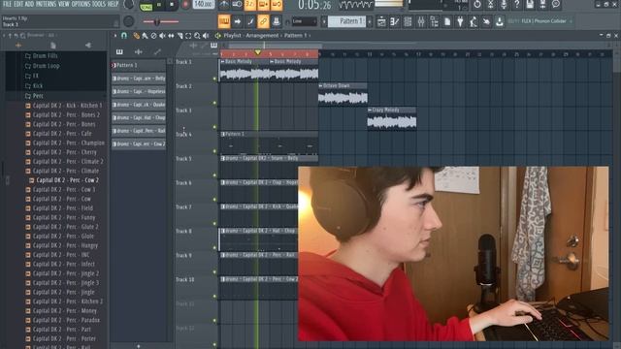Select the playlist Slip tool
Image resolution: width=621 pixels, height=349 pixels.
[171, 36]
